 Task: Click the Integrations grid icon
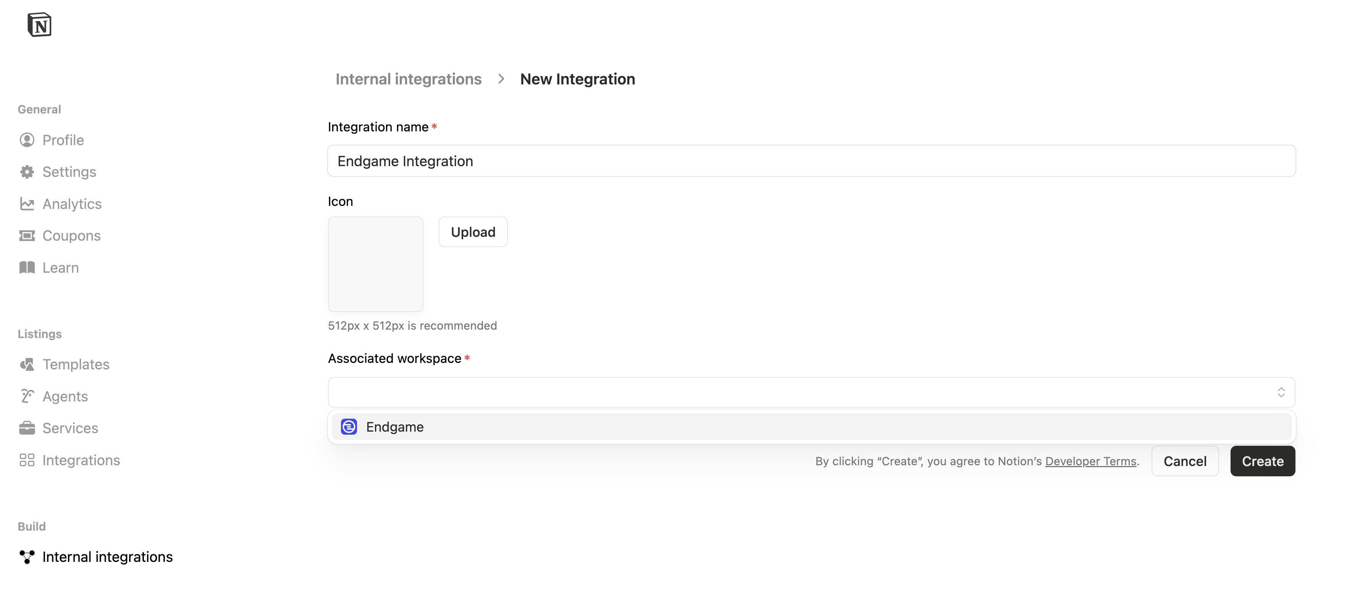(x=27, y=460)
